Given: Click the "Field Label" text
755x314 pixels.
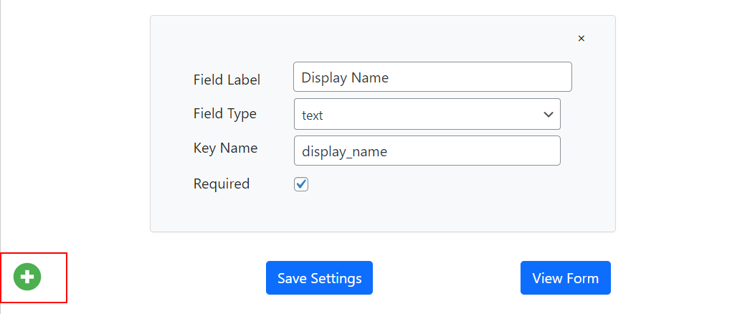Looking at the screenshot, I should point(227,80).
